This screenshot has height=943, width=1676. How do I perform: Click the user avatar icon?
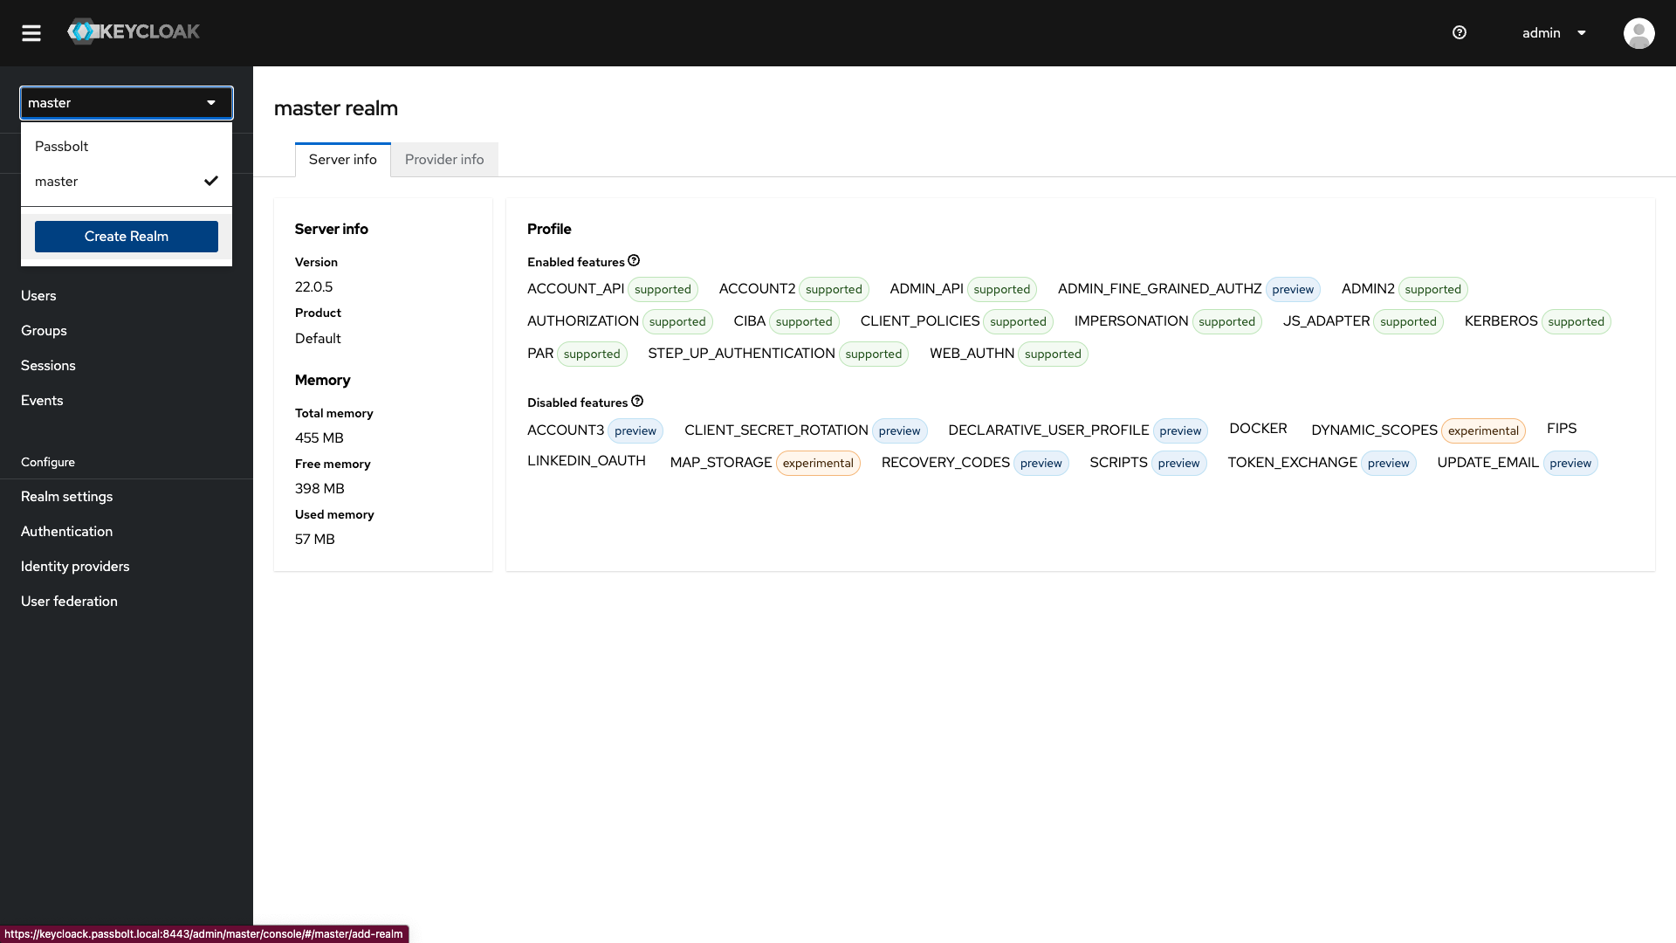point(1638,33)
